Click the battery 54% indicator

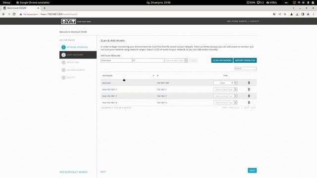[251, 2]
